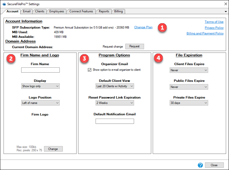Open the Employees tab
This screenshot has height=170, width=229.
(x=57, y=11)
